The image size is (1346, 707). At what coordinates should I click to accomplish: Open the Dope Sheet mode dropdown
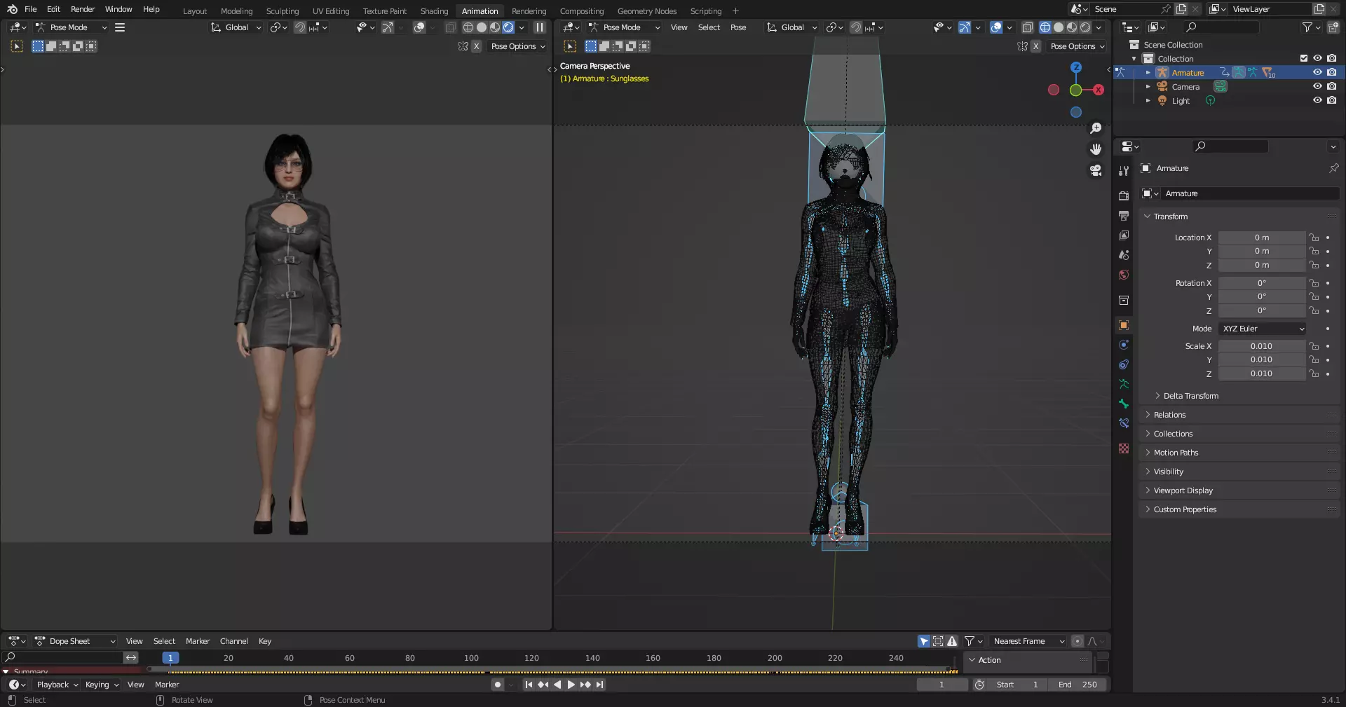[x=75, y=641]
